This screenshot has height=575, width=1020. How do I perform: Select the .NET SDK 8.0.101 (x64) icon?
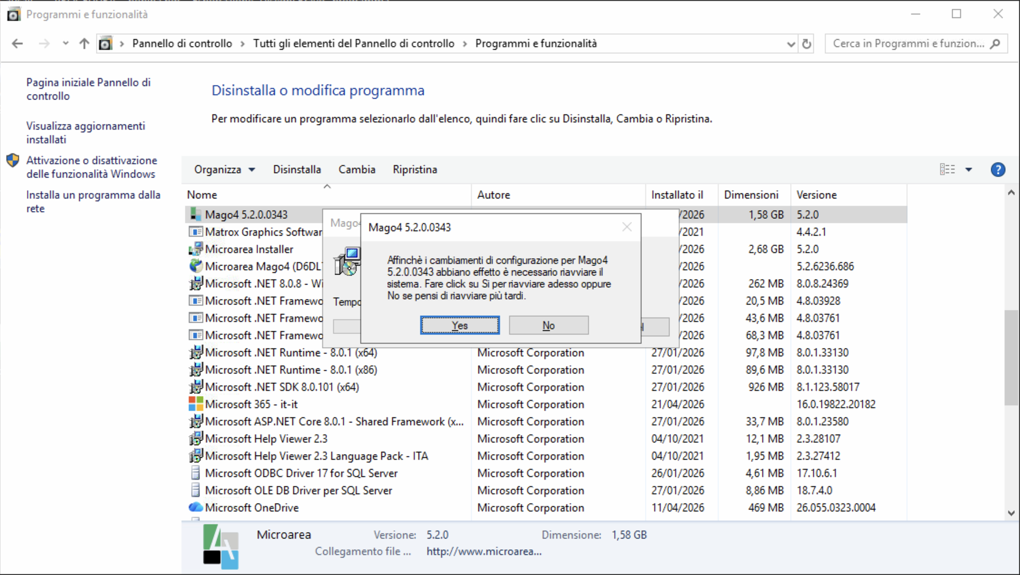tap(196, 387)
